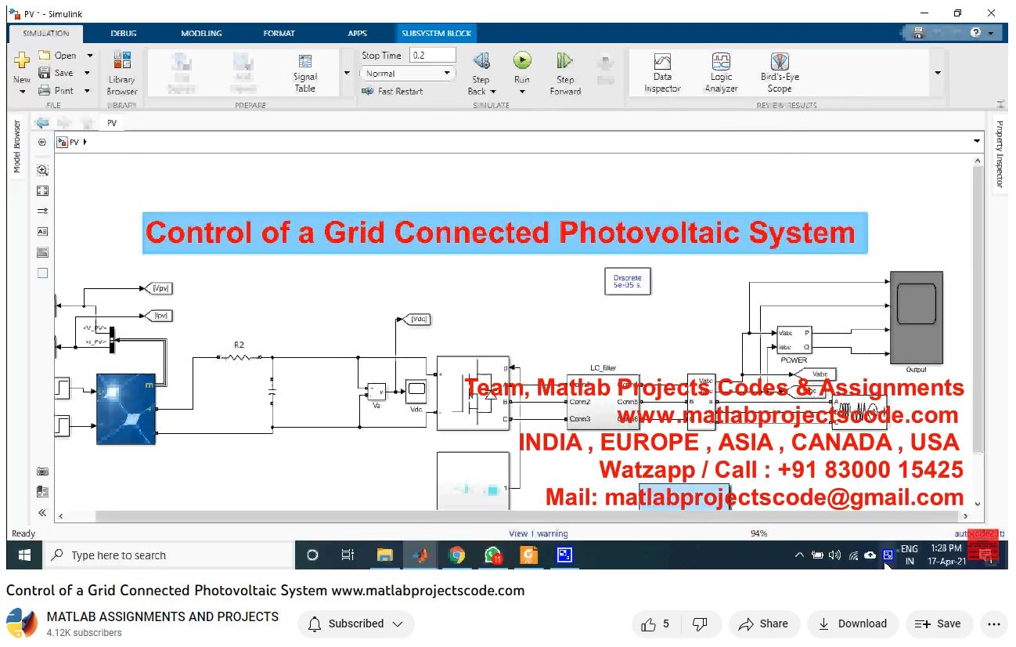
Task: Toggle the YouTube Subscribed button
Action: click(356, 624)
